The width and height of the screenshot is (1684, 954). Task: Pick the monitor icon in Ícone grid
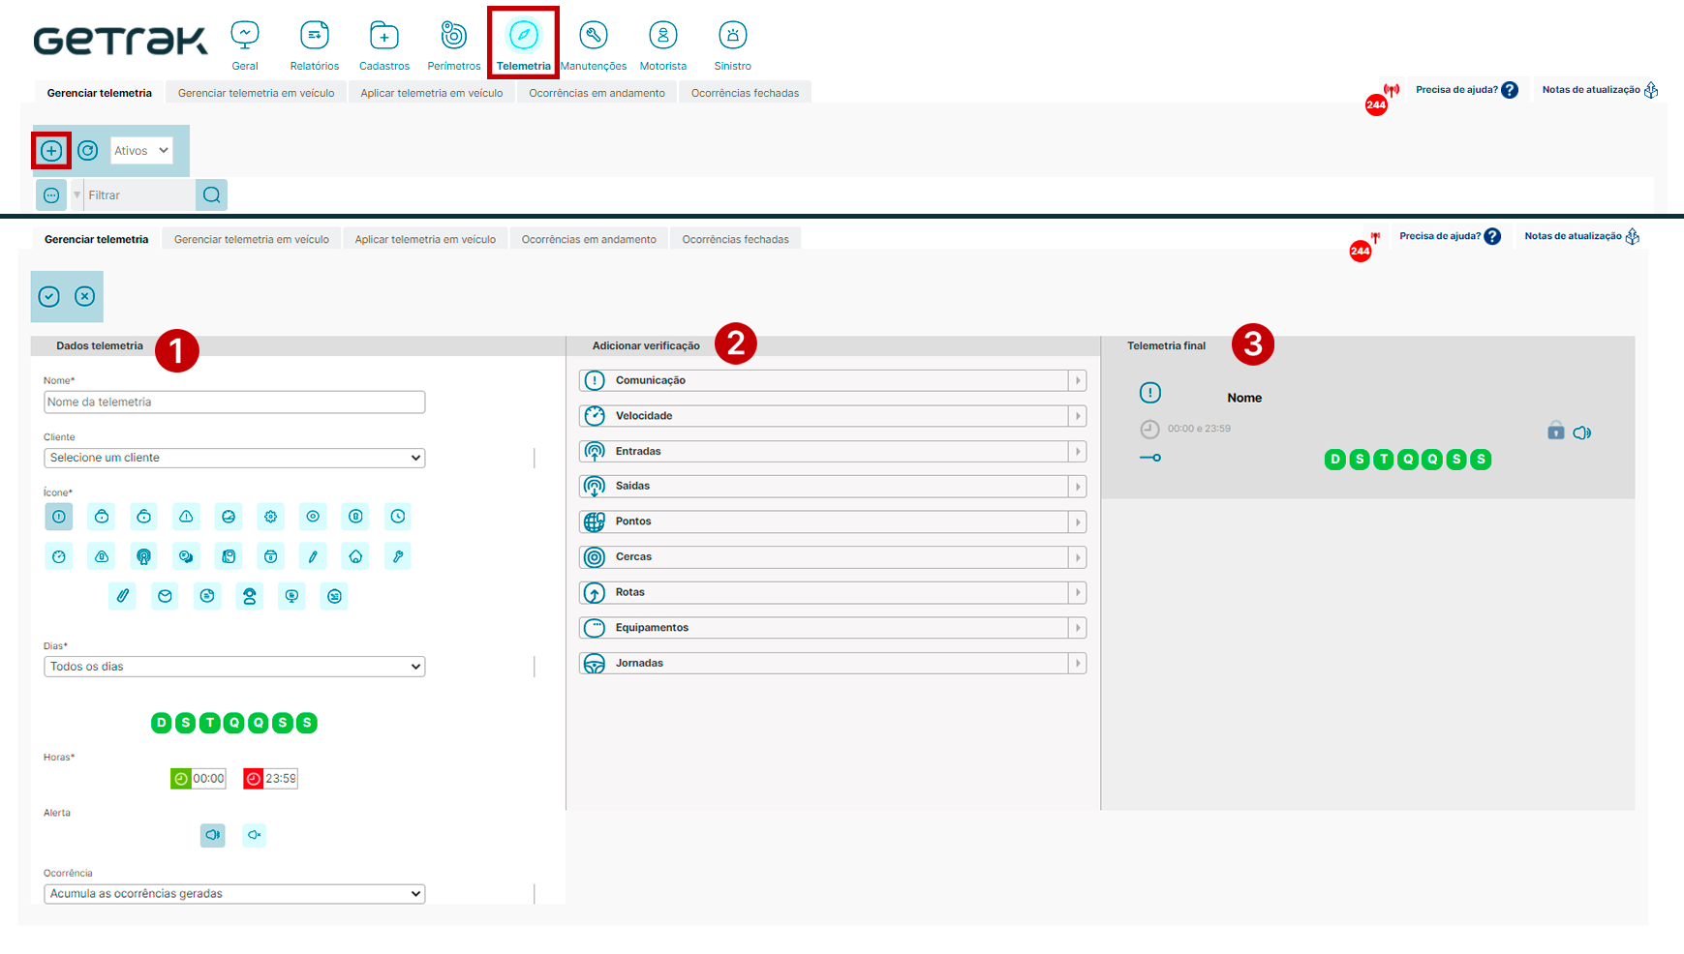click(x=292, y=596)
